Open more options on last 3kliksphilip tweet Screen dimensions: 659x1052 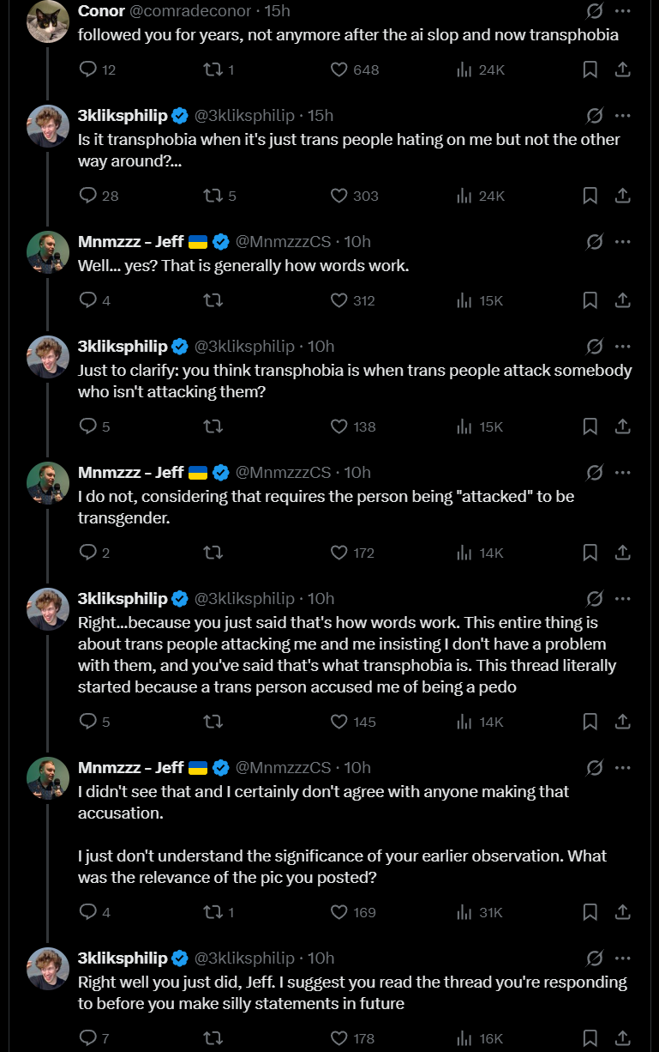coord(623,958)
